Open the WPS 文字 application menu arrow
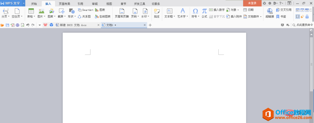314x123 pixels. [x=24, y=3]
